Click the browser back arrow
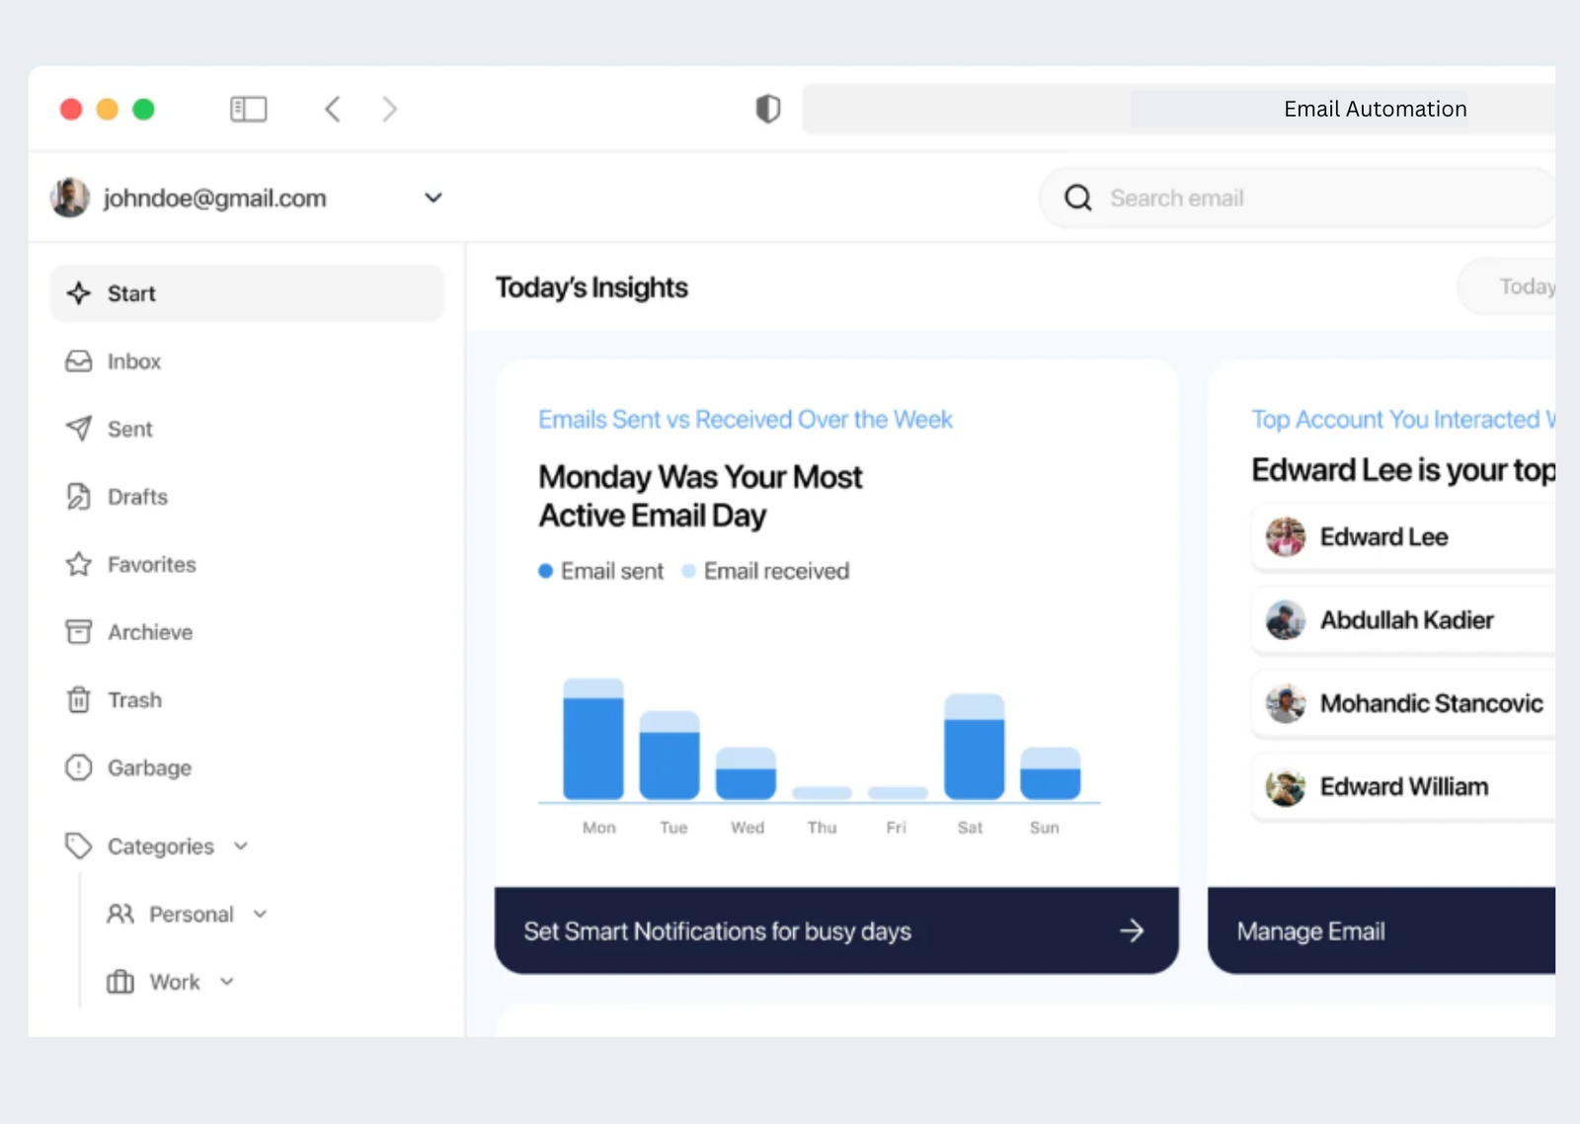Screen dimensions: 1580x1124 333,109
